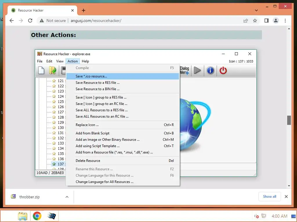Click the star icon of item 129
297x222 pixels.
(54, 122)
